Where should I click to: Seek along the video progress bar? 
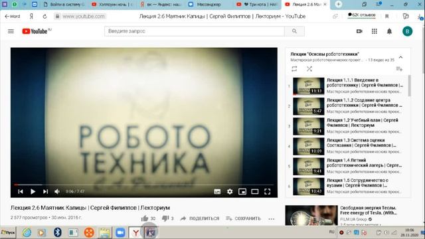[144, 185]
